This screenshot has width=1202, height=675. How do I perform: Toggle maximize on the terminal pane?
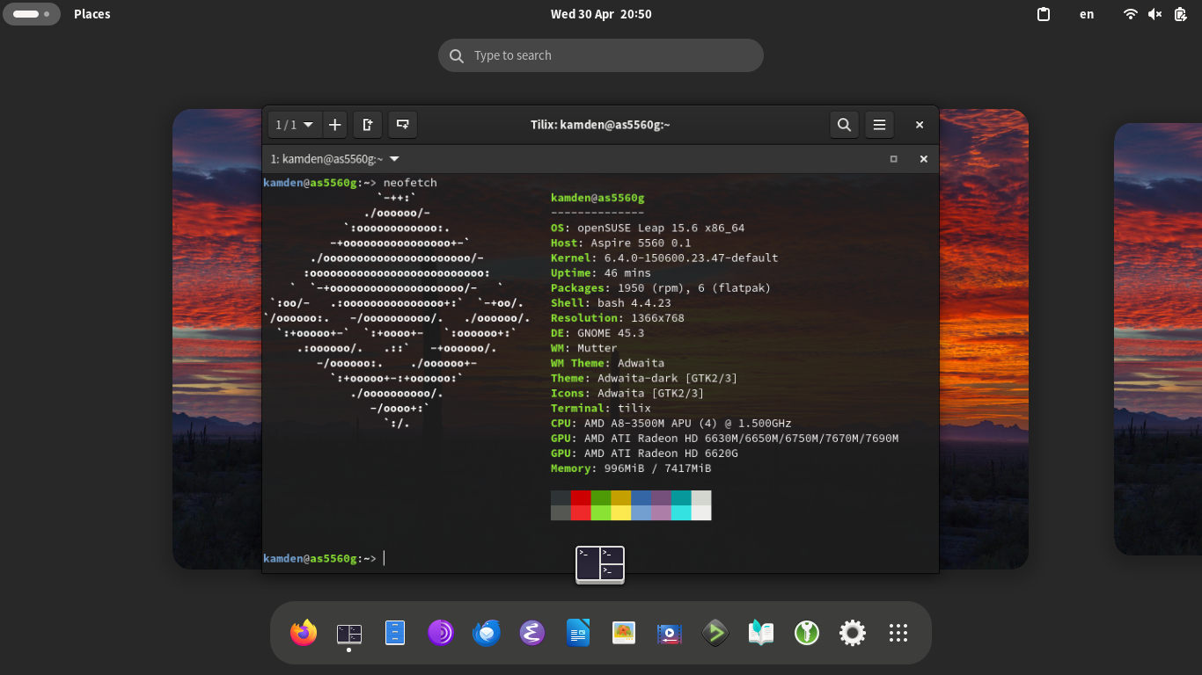894,159
